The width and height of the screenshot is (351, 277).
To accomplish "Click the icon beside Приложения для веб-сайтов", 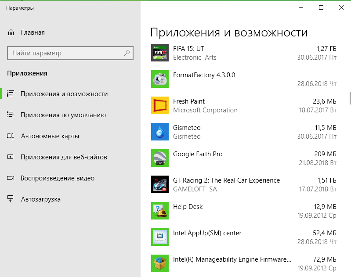I will click(10, 157).
